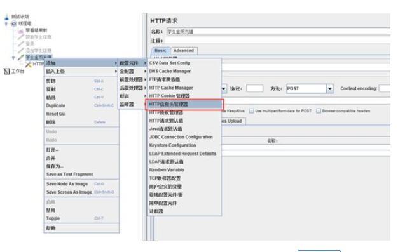Collapse the 线程组 tree node
The width and height of the screenshot is (398, 252).
[x=6, y=23]
